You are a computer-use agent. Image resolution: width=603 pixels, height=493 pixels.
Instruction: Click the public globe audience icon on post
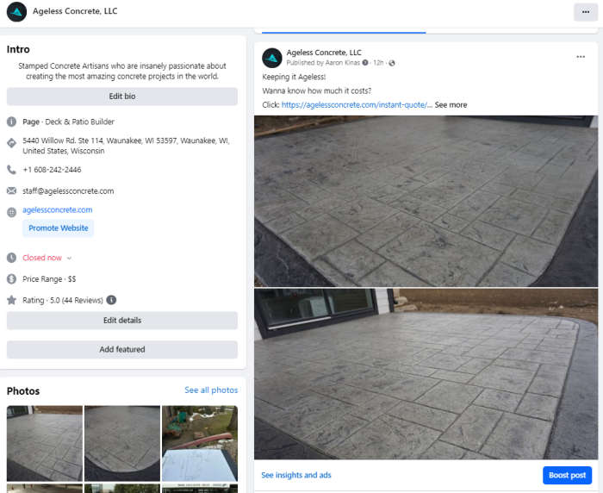point(391,63)
